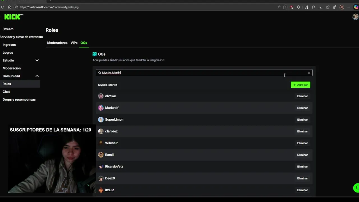
Task: Click the username RicardoVelz
Action: [x=114, y=167]
